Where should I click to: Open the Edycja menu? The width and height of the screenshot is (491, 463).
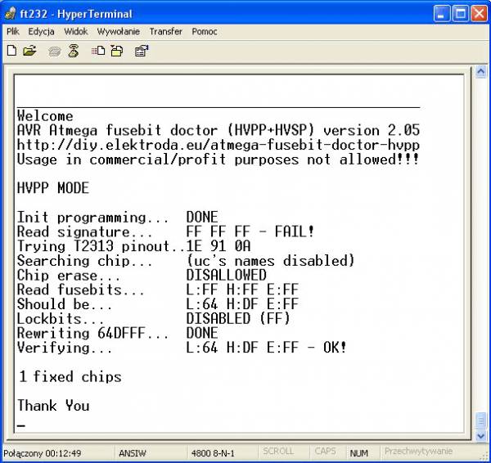coord(41,31)
